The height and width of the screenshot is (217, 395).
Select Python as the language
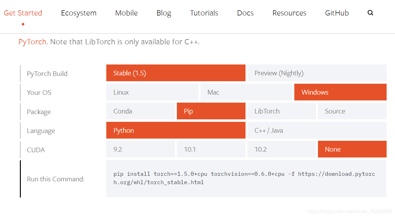(176, 130)
